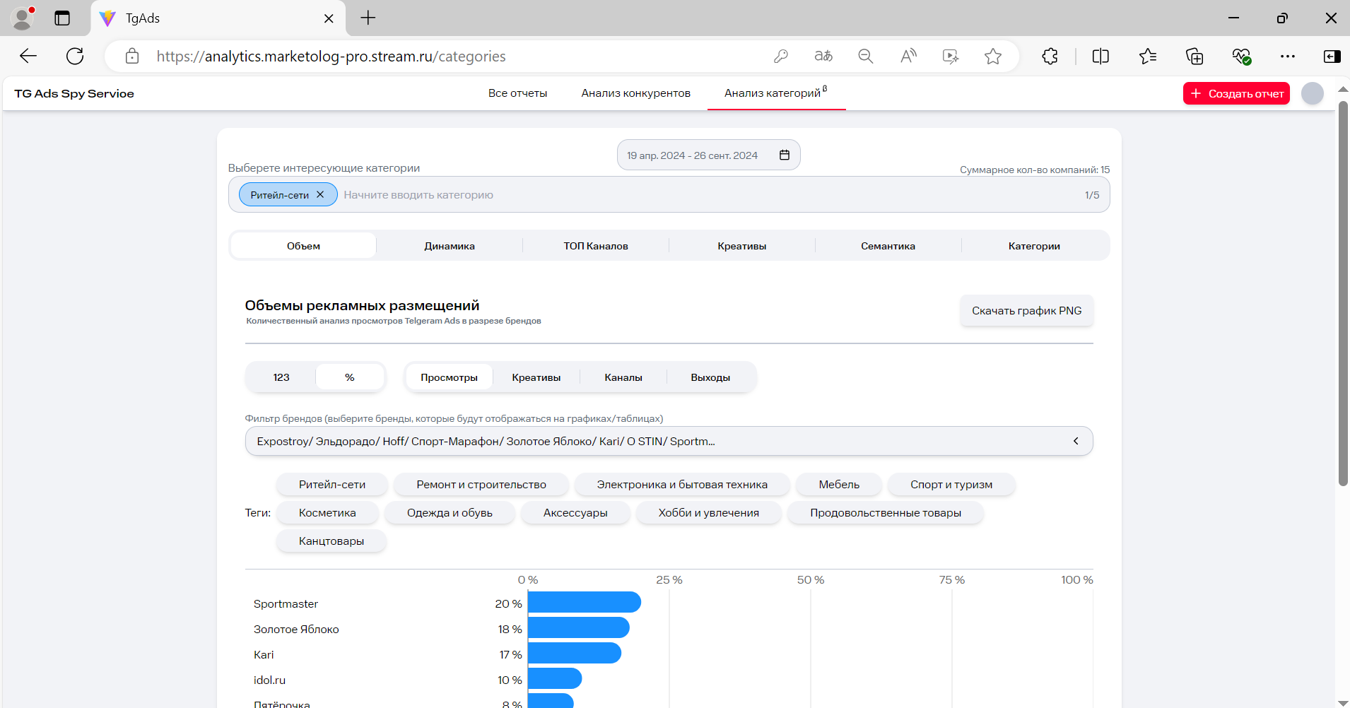Click the Создать отчет button

pos(1236,93)
